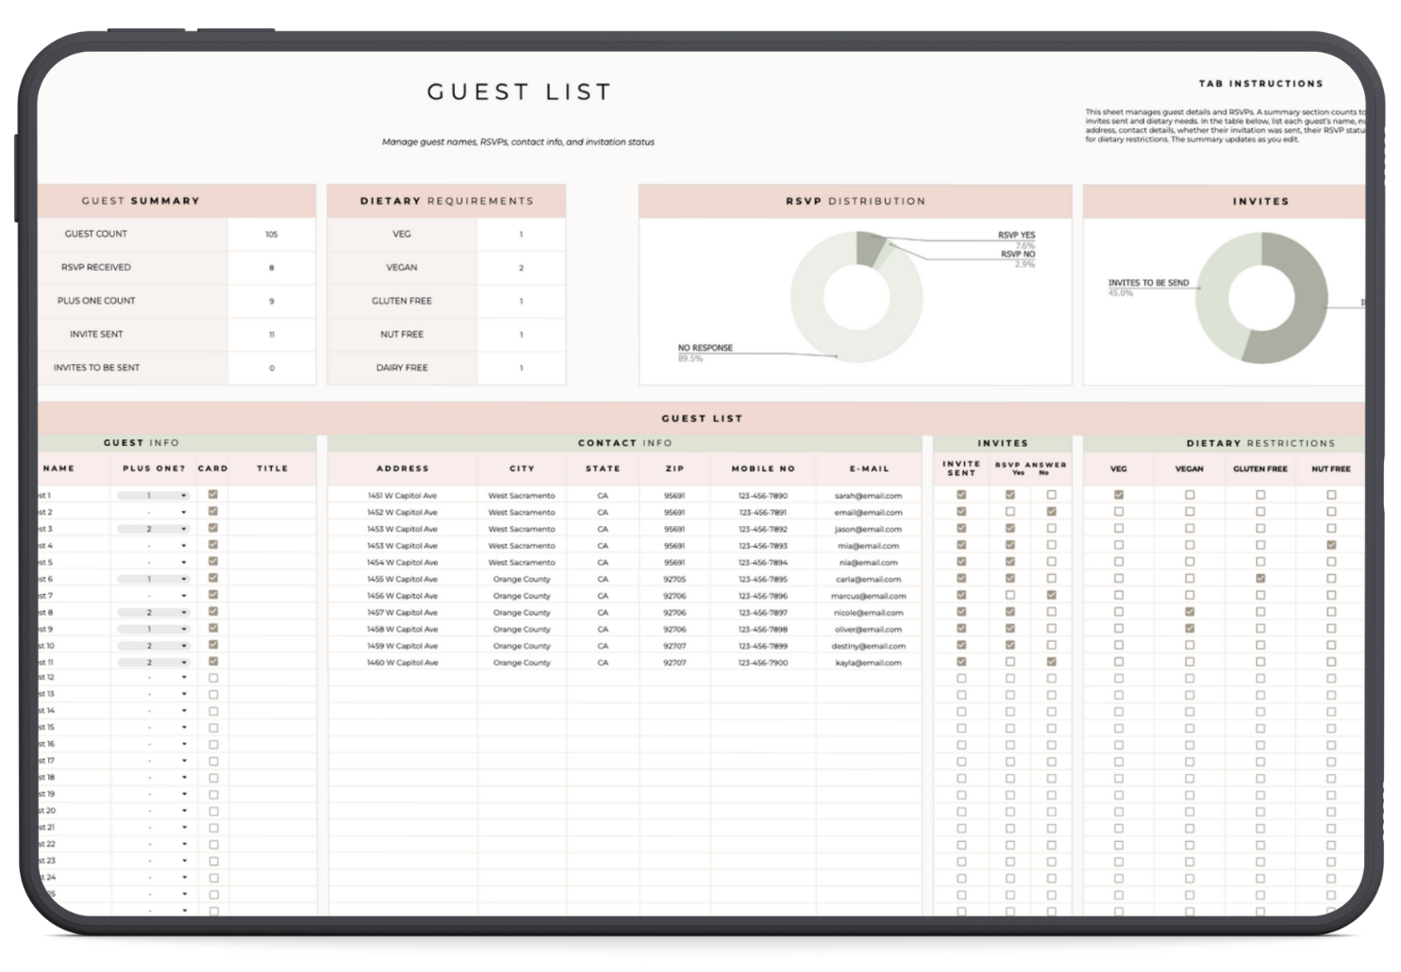This screenshot has width=1401, height=972.
Task: Check the RSVP No box for Guest 3
Action: [1051, 529]
